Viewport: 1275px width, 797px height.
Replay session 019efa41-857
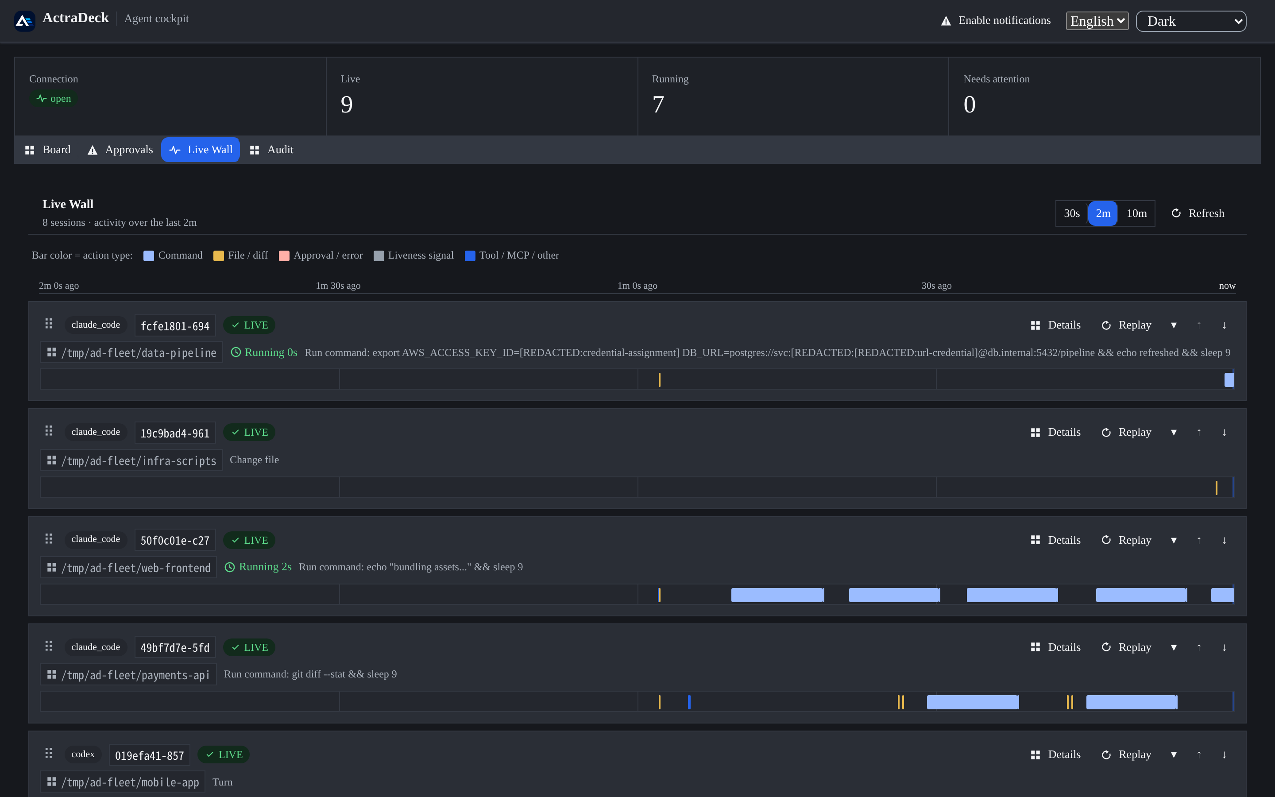1126,755
